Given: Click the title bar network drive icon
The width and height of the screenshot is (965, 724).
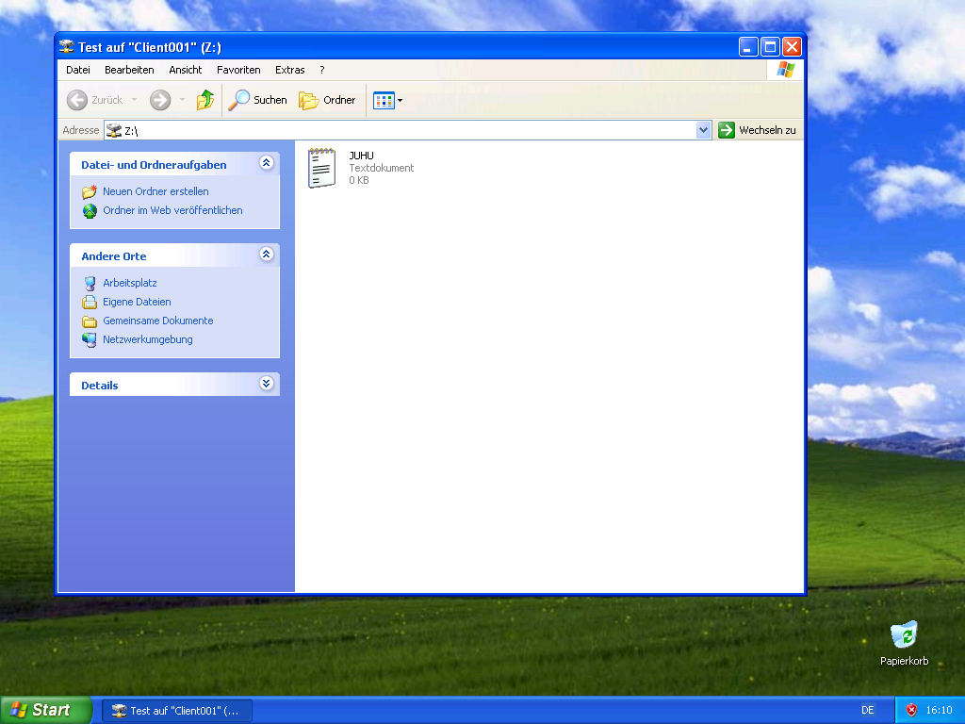Looking at the screenshot, I should tap(67, 46).
